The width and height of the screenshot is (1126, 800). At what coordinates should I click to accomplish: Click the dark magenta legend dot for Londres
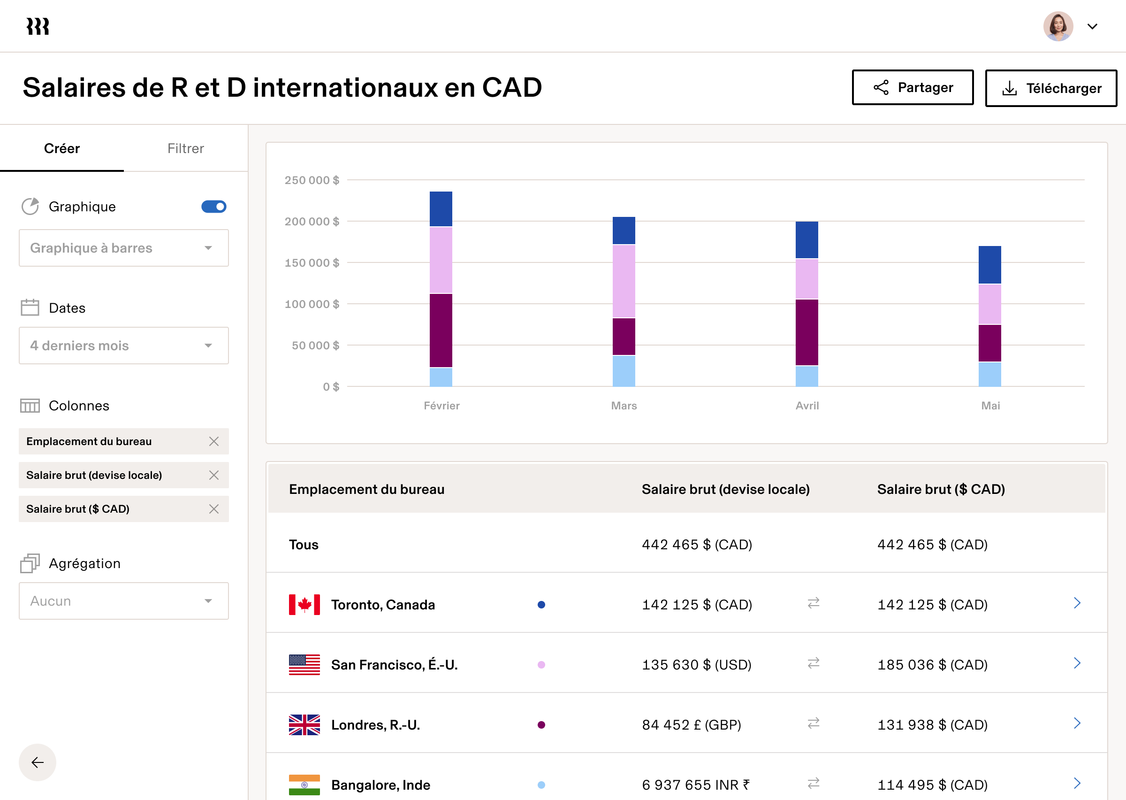(542, 724)
